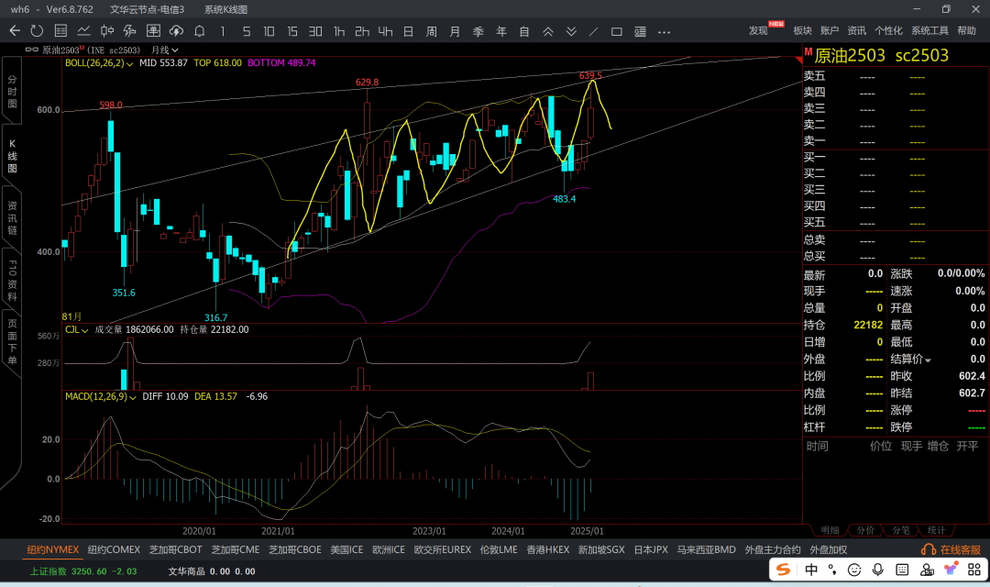990x587 pixels.
Task: Click the 发现 button with NEW badge
Action: point(759,31)
